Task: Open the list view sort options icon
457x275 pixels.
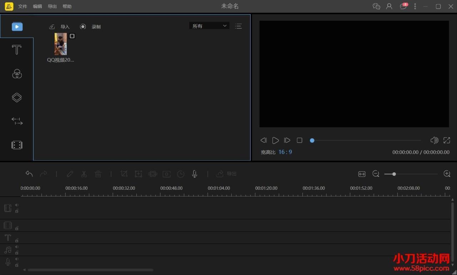Action: (238, 26)
